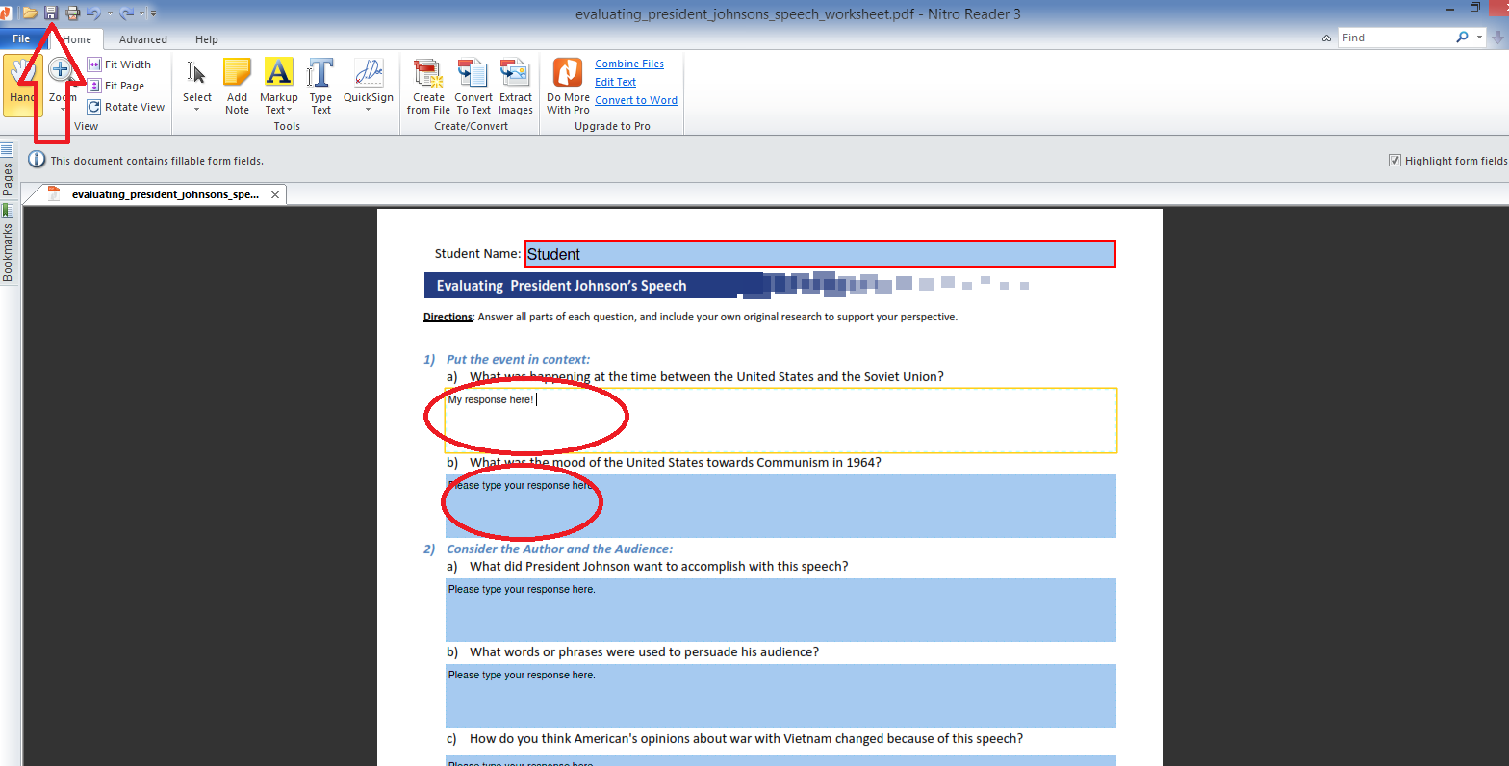Click the underlined 'Directions' word
1509x766 pixels.
(448, 317)
